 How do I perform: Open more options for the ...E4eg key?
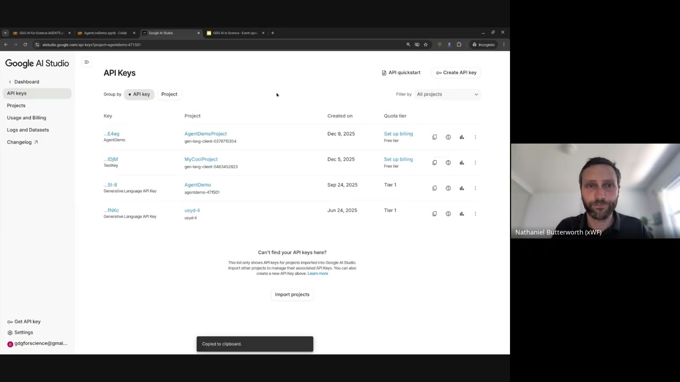point(475,137)
